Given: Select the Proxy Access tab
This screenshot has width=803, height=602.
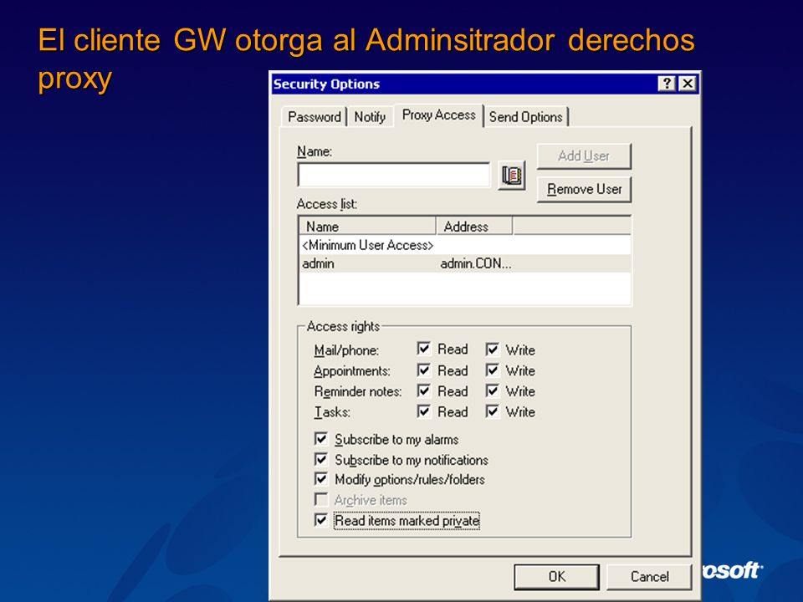Looking at the screenshot, I should click(439, 115).
